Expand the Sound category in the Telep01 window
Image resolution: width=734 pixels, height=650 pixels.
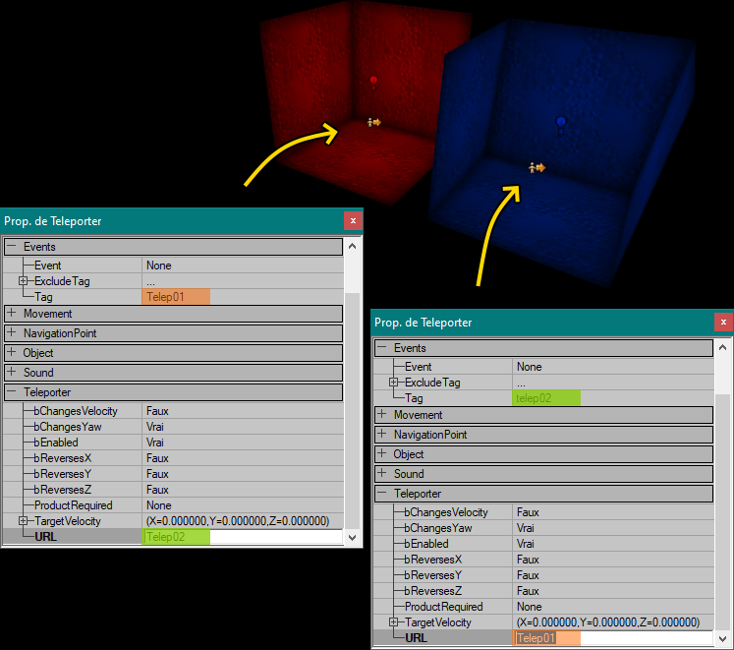pos(11,373)
